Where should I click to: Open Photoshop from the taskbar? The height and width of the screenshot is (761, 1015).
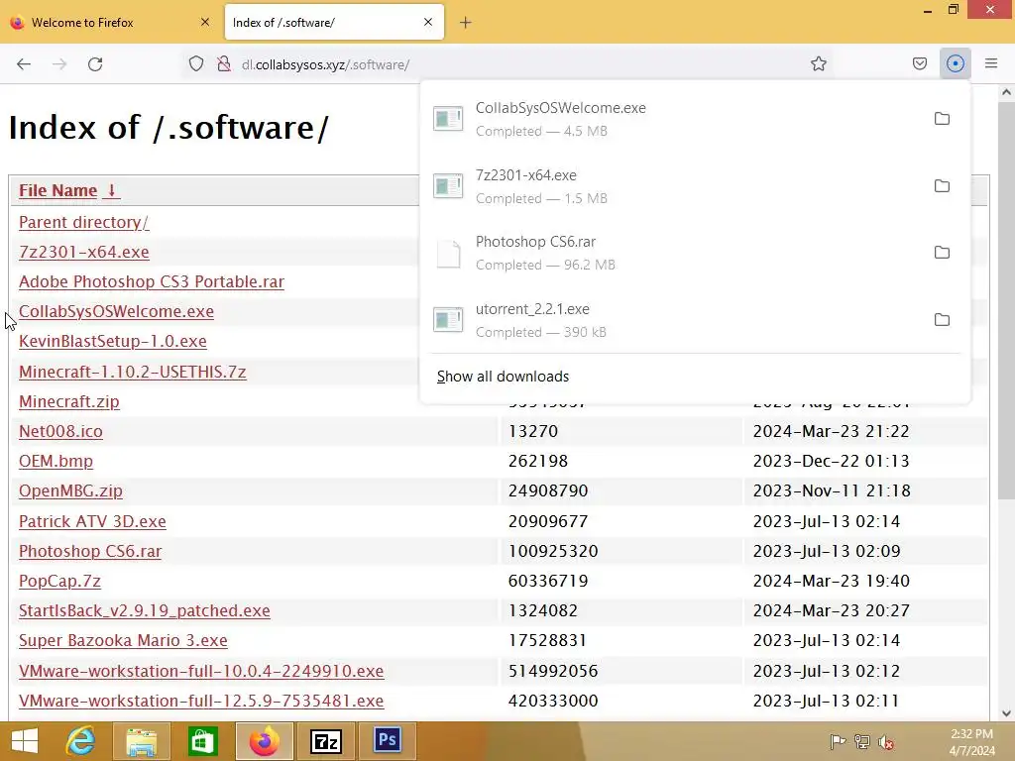coord(388,741)
